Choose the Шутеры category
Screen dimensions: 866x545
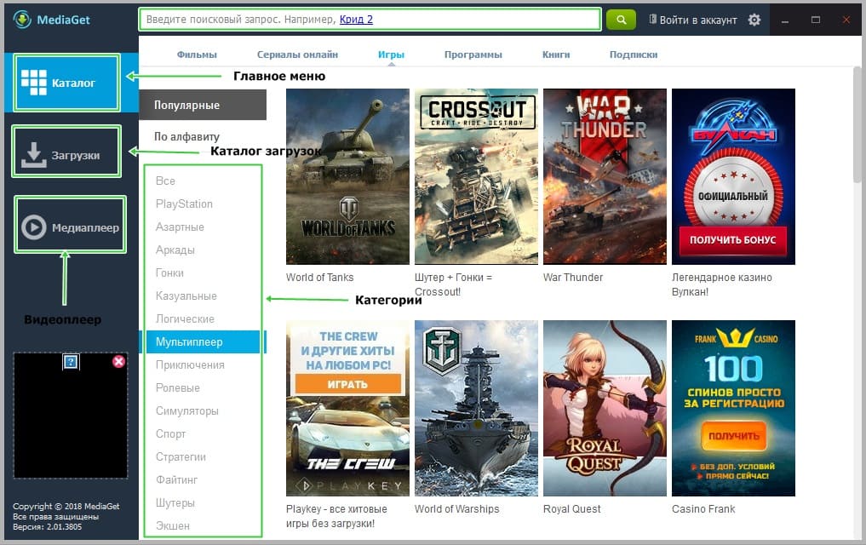click(x=175, y=503)
